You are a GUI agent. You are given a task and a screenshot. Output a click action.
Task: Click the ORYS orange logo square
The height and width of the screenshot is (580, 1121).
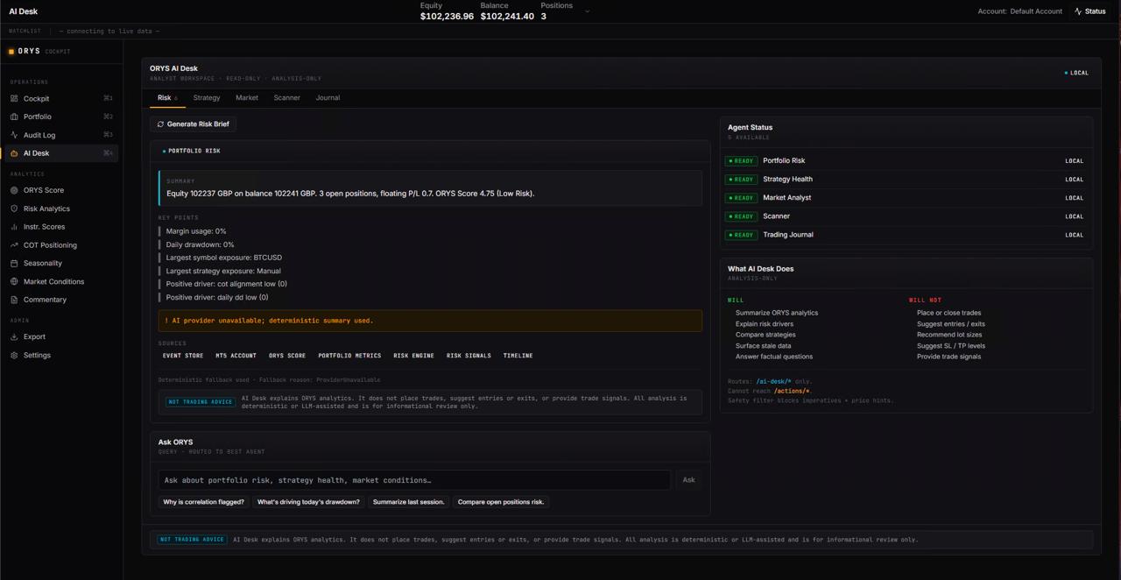11,52
